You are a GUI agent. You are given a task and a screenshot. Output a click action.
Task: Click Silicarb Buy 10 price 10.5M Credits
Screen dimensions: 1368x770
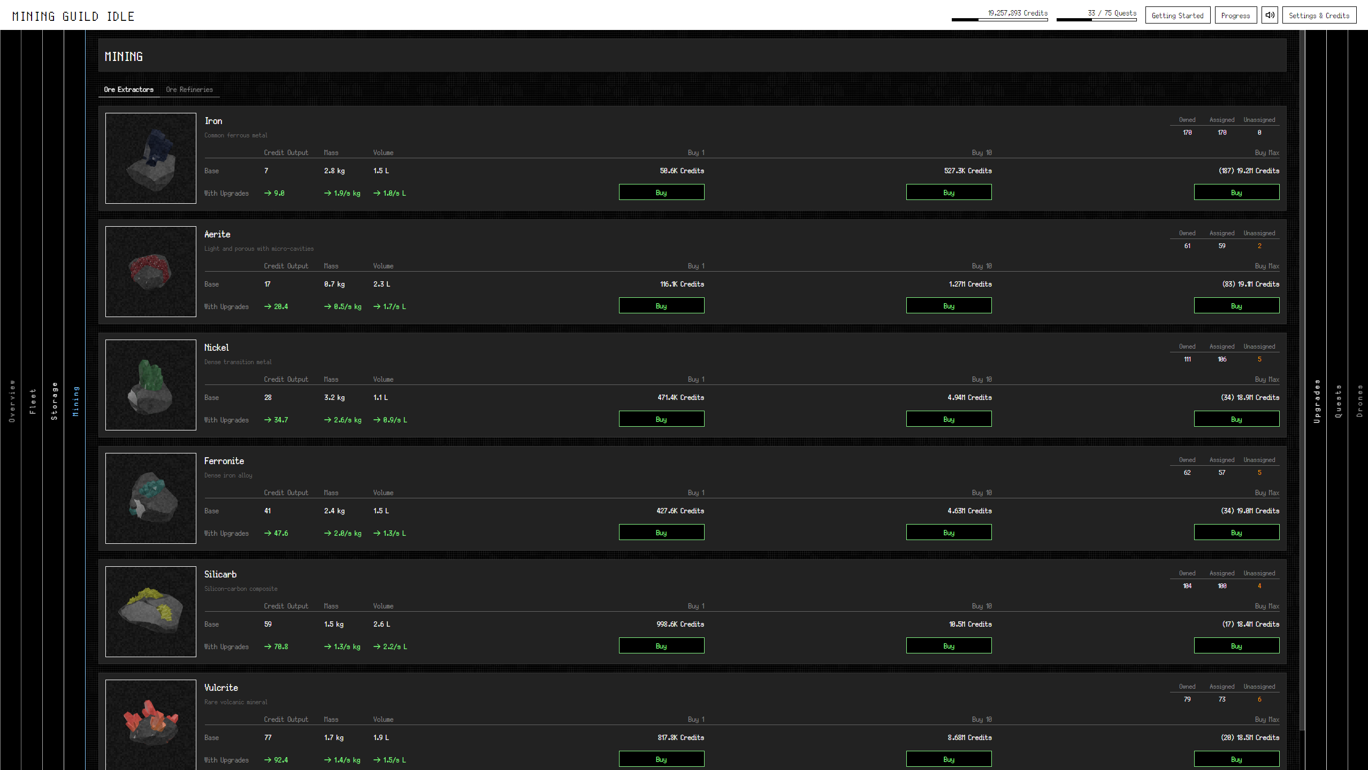970,624
